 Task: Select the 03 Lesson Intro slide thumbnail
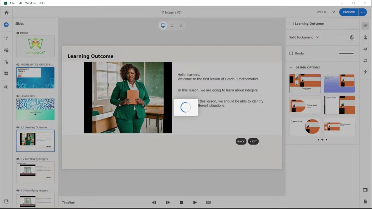35,109
